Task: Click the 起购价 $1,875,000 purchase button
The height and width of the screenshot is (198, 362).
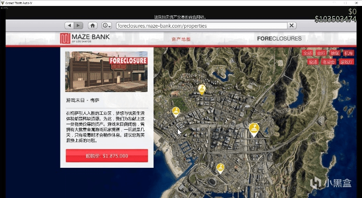Action: click(x=107, y=156)
